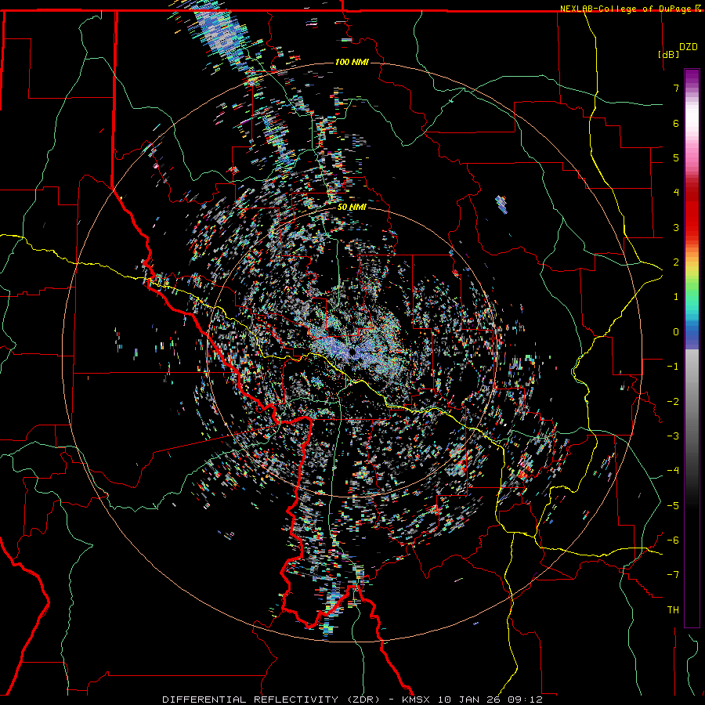Click the 0 value on the color scale
Screen dimensions: 705x705
point(676,332)
